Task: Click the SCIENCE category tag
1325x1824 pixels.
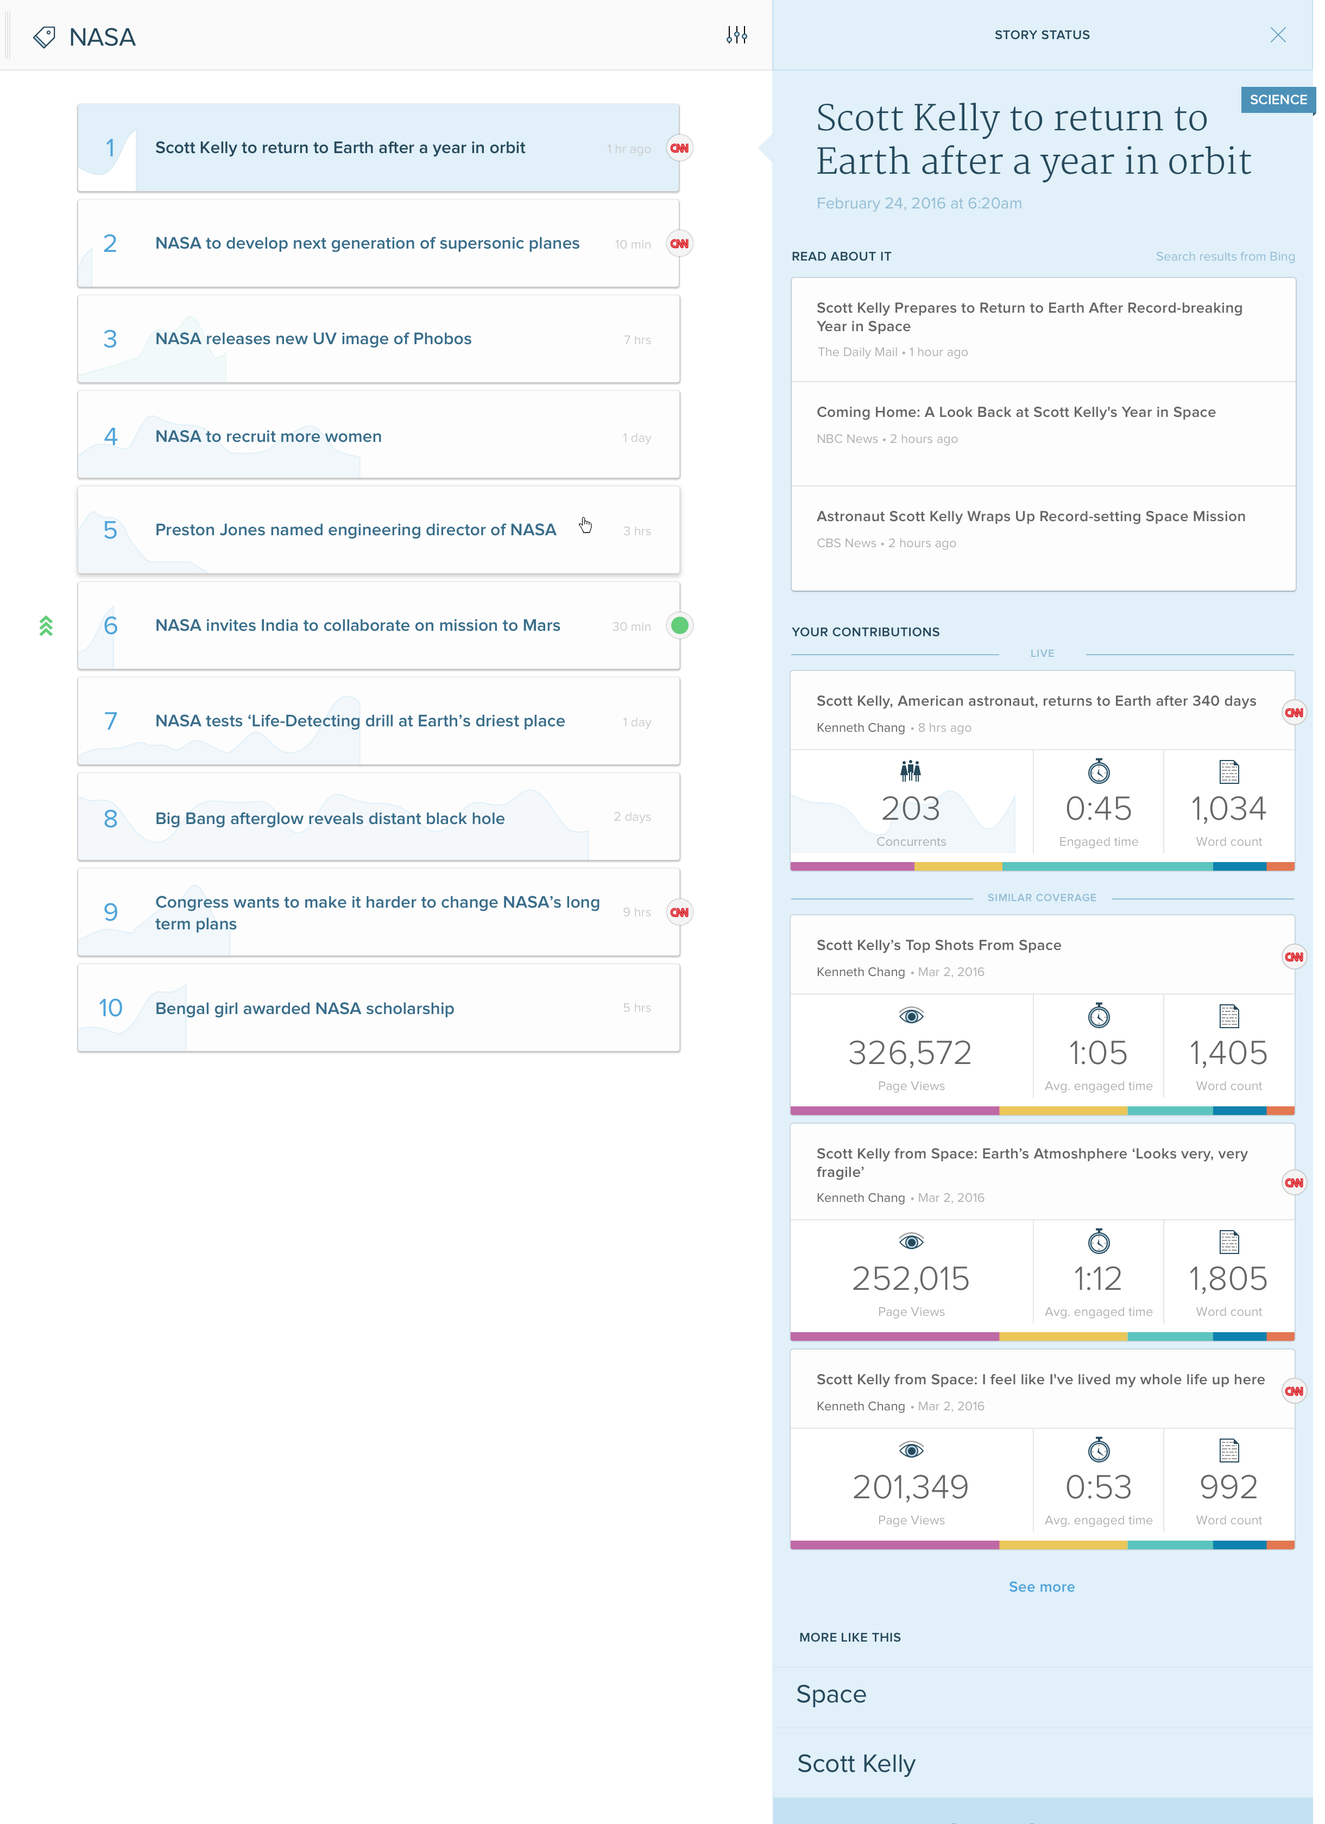Action: pos(1277,100)
